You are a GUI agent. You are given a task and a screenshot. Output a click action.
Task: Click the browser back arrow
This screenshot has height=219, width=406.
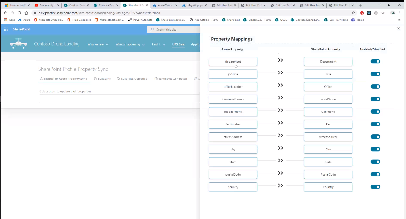pos(5,13)
